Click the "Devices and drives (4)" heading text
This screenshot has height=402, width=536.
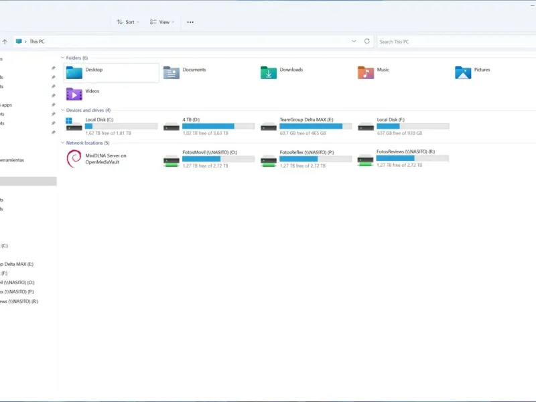pos(88,110)
